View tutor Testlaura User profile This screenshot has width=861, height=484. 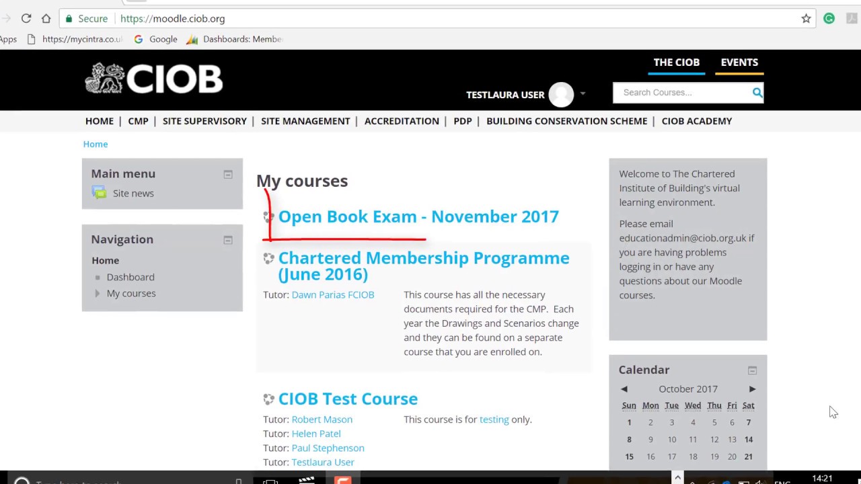323,462
